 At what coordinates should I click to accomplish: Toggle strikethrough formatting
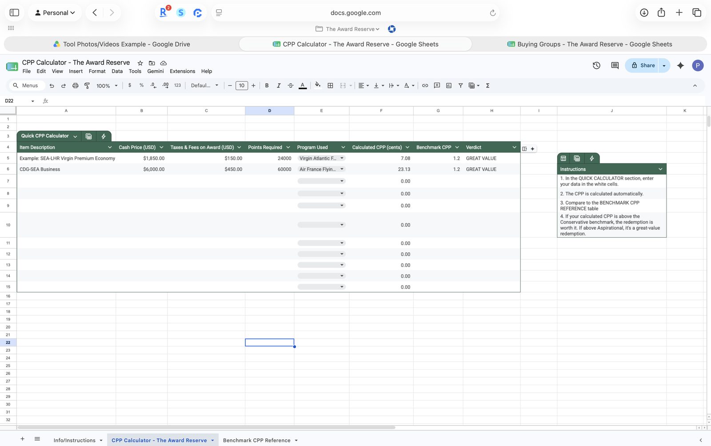click(x=291, y=86)
